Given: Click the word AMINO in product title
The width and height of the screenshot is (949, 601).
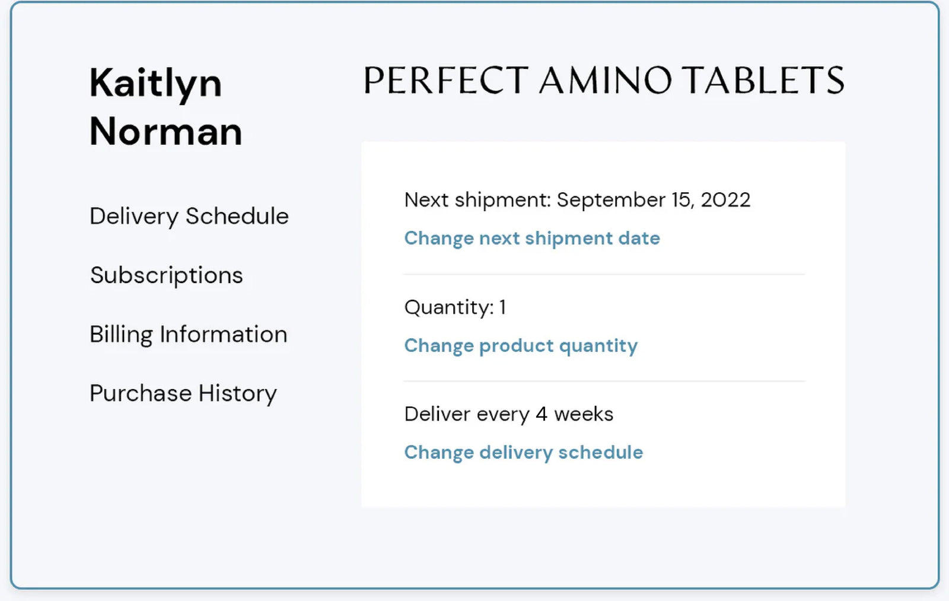Looking at the screenshot, I should 605,81.
